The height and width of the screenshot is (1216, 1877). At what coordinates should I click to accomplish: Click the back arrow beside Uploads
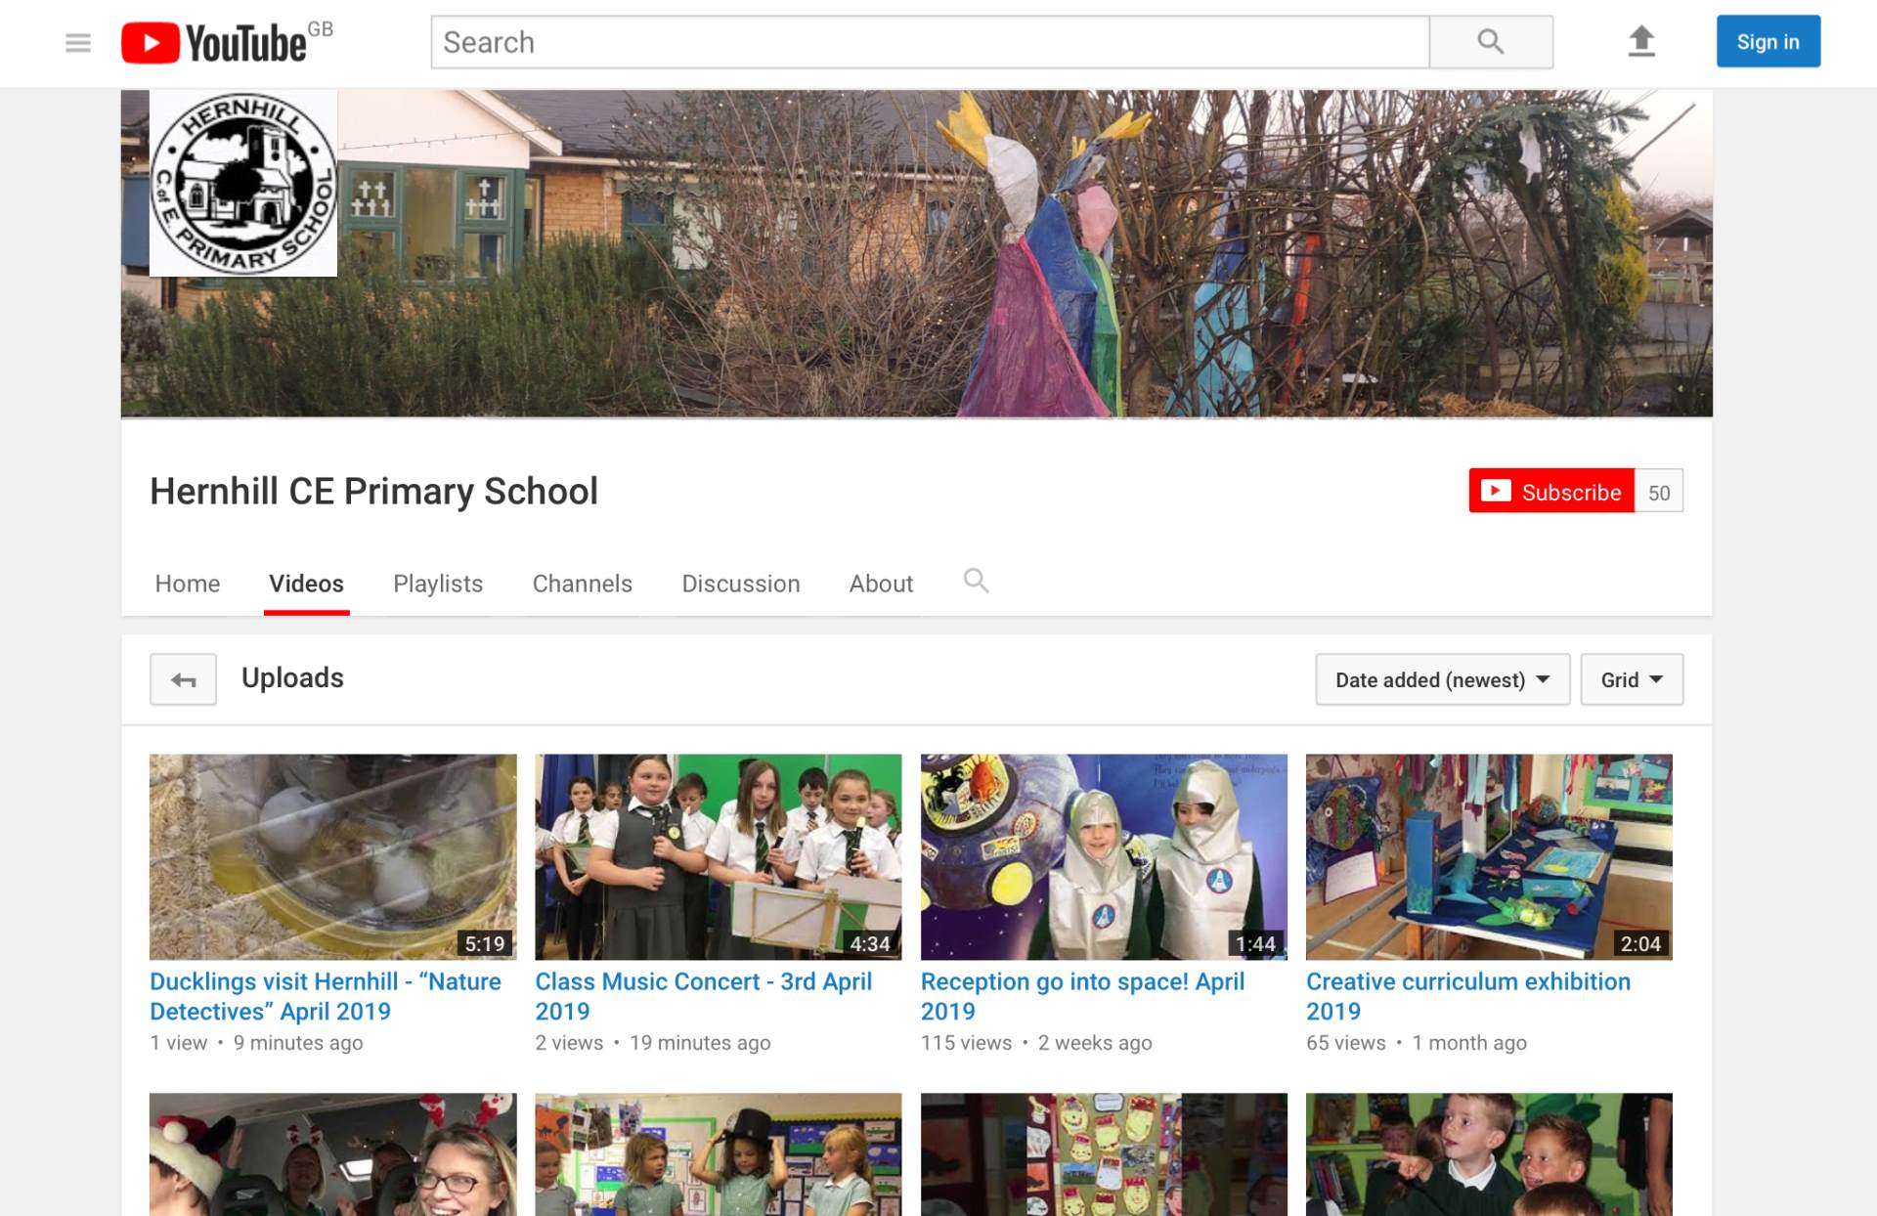click(x=183, y=679)
